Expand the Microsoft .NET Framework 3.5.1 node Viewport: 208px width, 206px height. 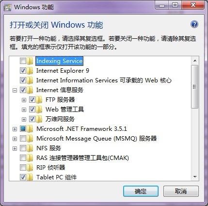[x=15, y=129]
